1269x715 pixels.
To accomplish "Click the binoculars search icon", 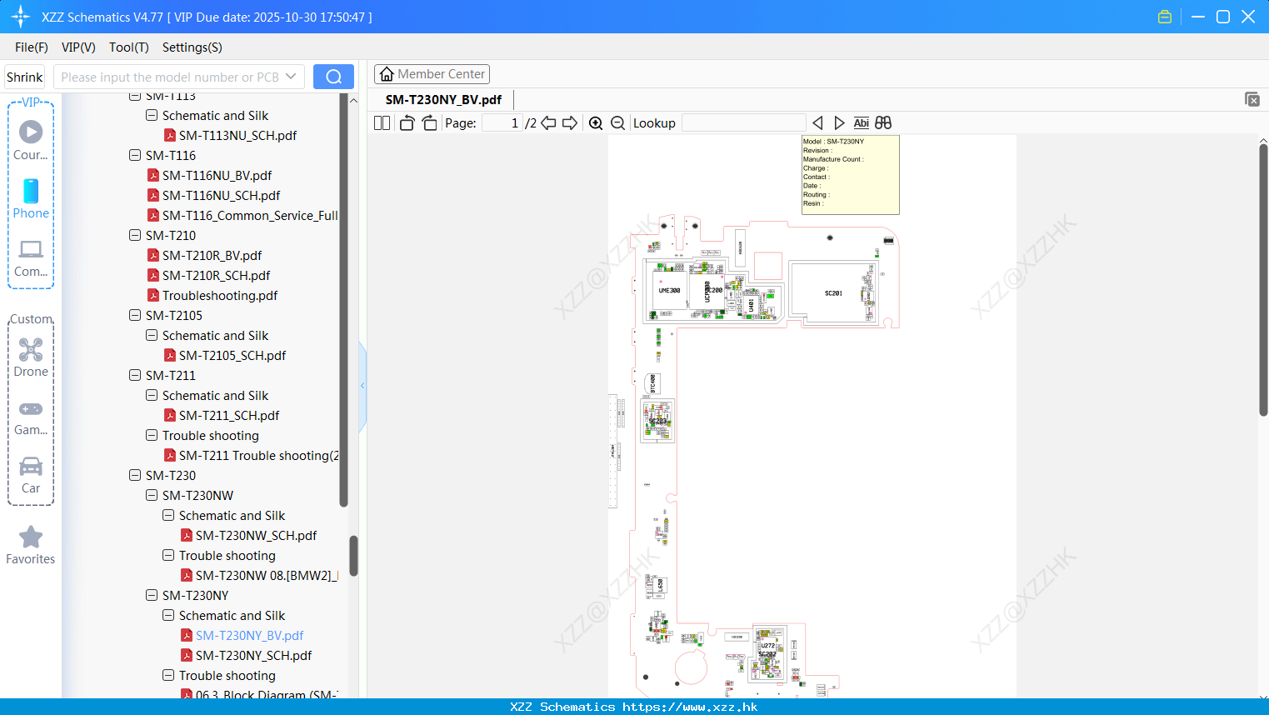I will 883,122.
